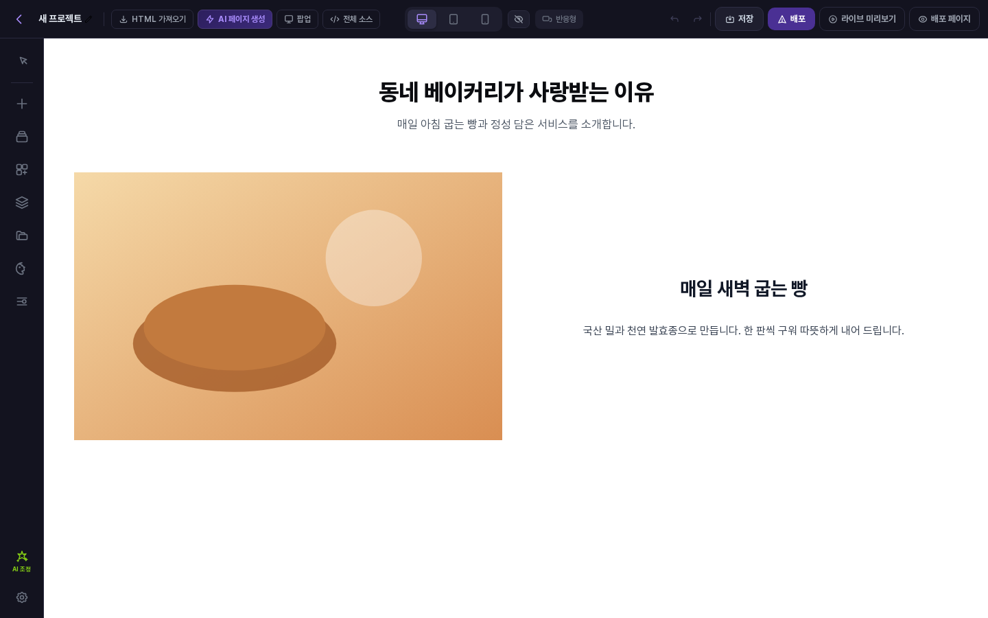Open AI 조정 in the sidebar
The image size is (988, 618).
[x=22, y=561]
